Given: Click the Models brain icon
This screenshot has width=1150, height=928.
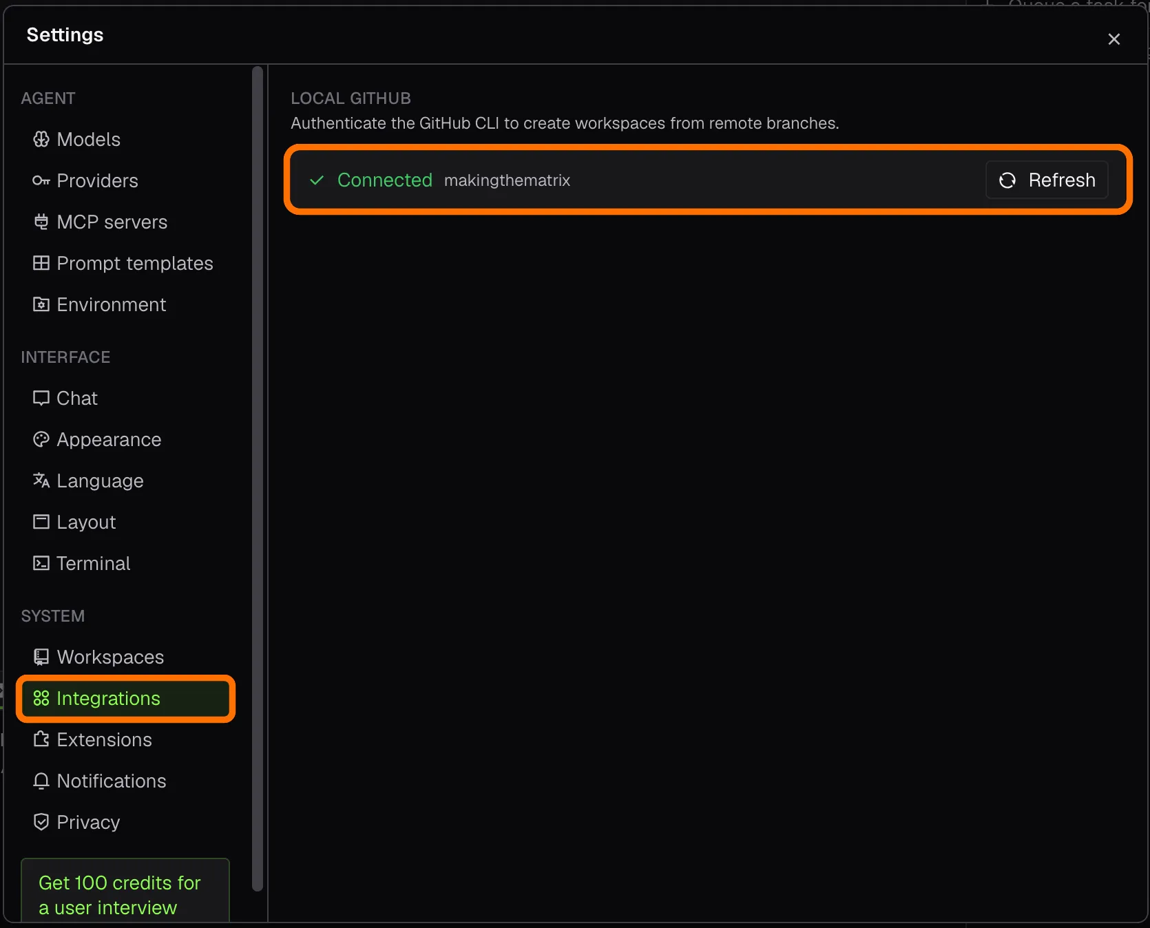Looking at the screenshot, I should [x=41, y=139].
